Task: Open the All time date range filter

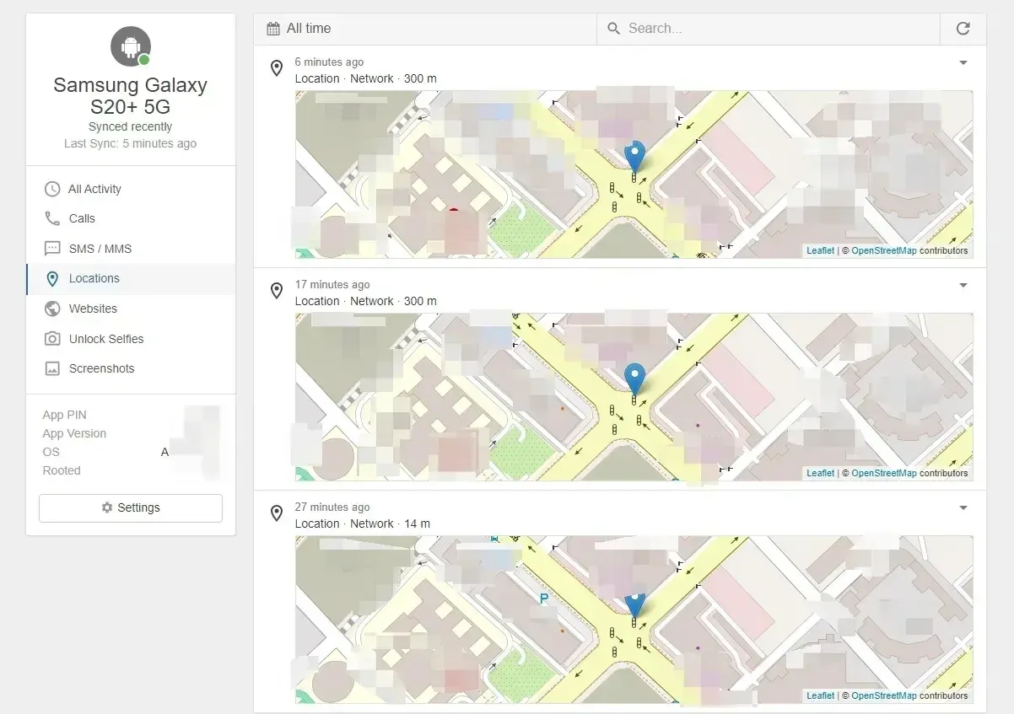Action: (425, 29)
